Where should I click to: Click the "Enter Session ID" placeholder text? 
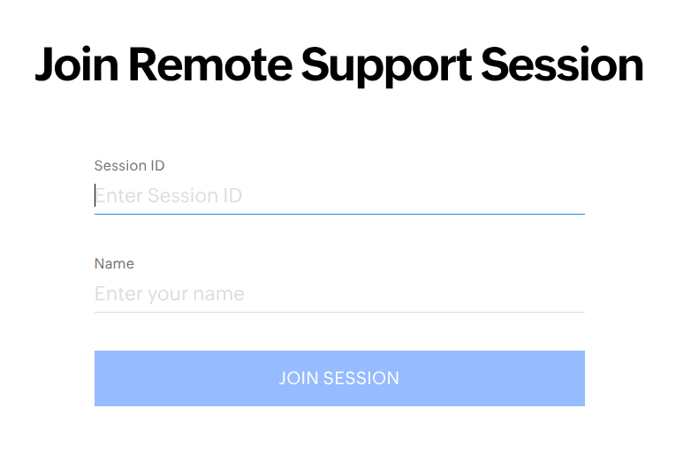click(169, 195)
